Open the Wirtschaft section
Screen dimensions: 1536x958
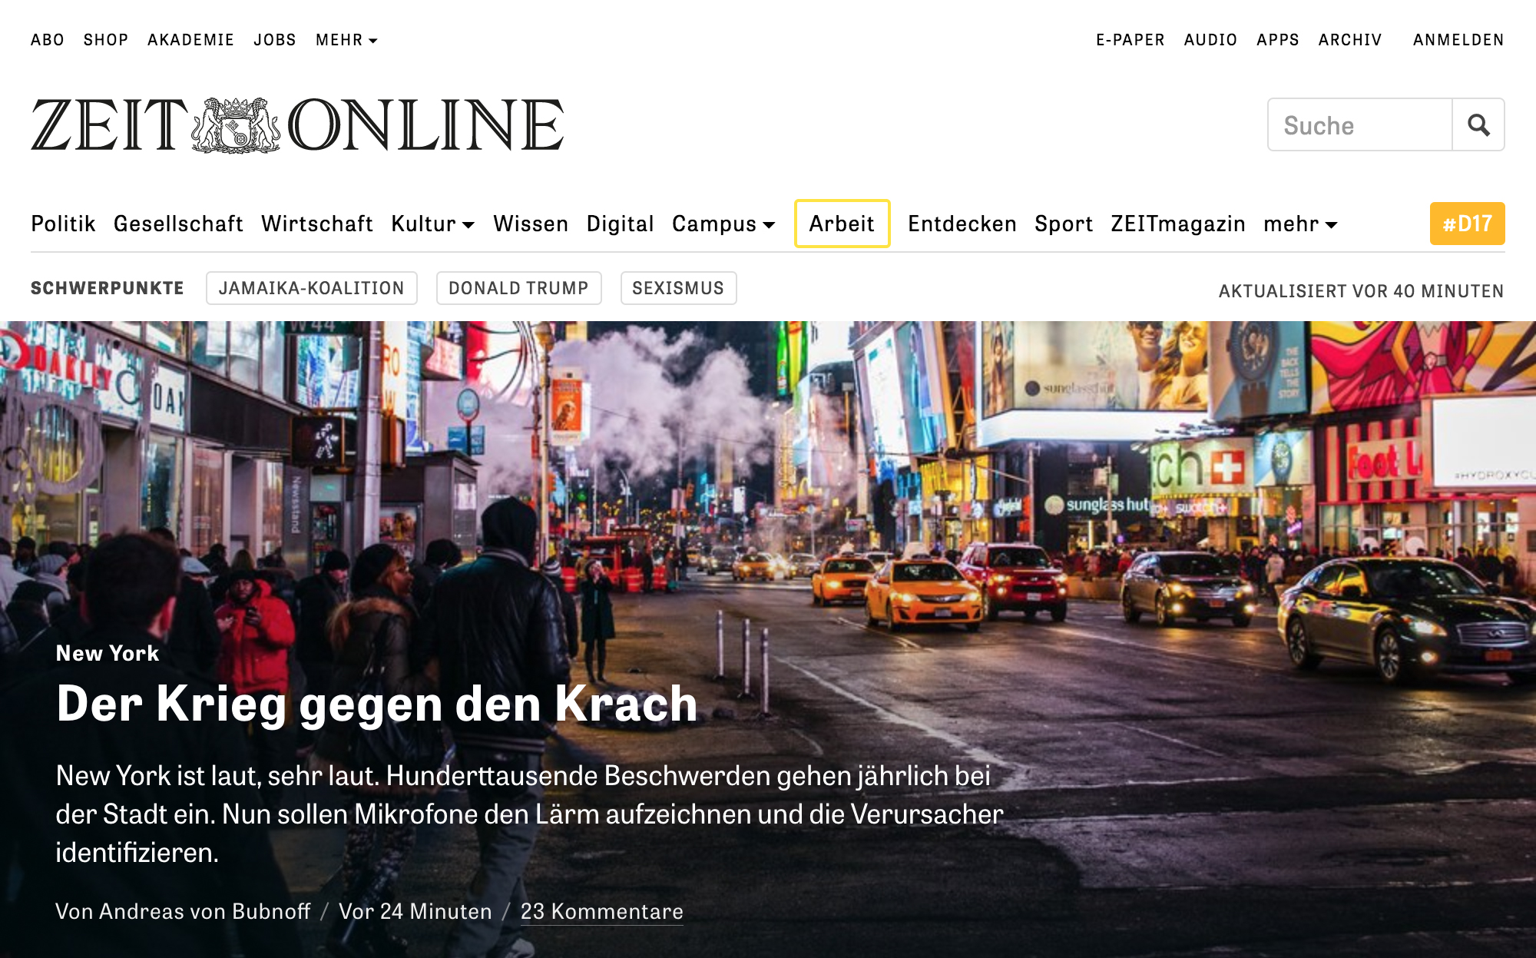[x=317, y=224]
